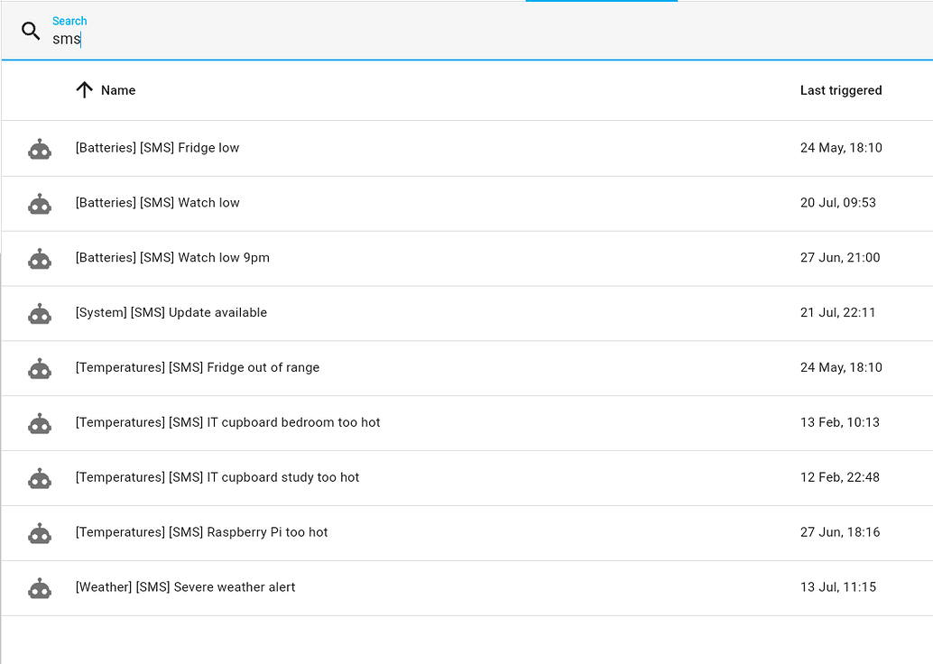Viewport: 933px width, 664px height.
Task: Open the [Weather] [SMS] Severe weather alert automation
Action: coord(184,586)
